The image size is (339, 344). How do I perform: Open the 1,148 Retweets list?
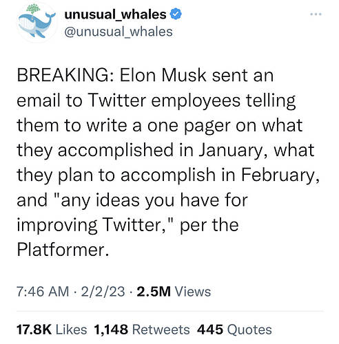[x=142, y=330]
